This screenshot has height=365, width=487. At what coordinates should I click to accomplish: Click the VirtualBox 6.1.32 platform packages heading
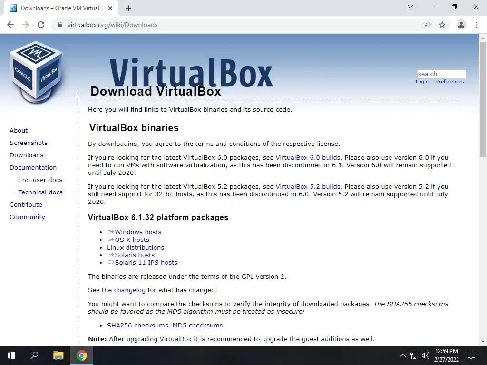tap(158, 217)
